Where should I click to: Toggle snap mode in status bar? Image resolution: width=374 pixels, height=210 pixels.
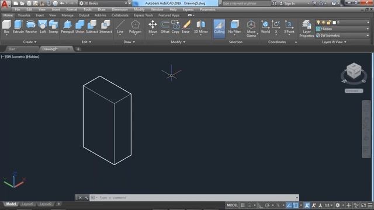250,205
